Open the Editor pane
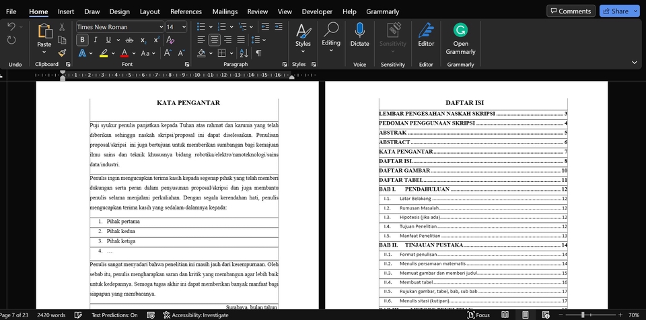This screenshot has height=320, width=646. [x=426, y=34]
